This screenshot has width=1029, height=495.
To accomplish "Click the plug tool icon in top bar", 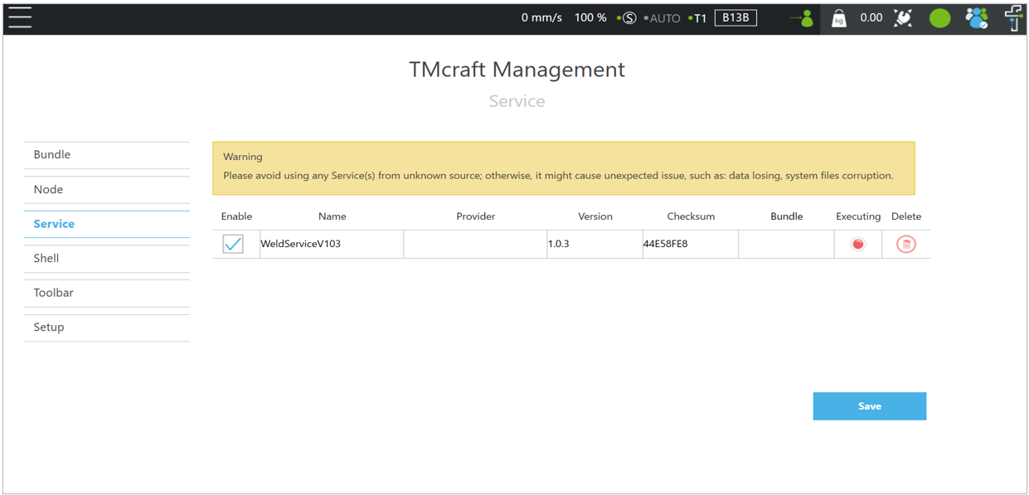I will pyautogui.click(x=903, y=18).
